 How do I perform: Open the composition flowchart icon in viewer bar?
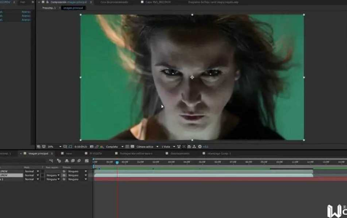pyautogui.click(x=194, y=147)
